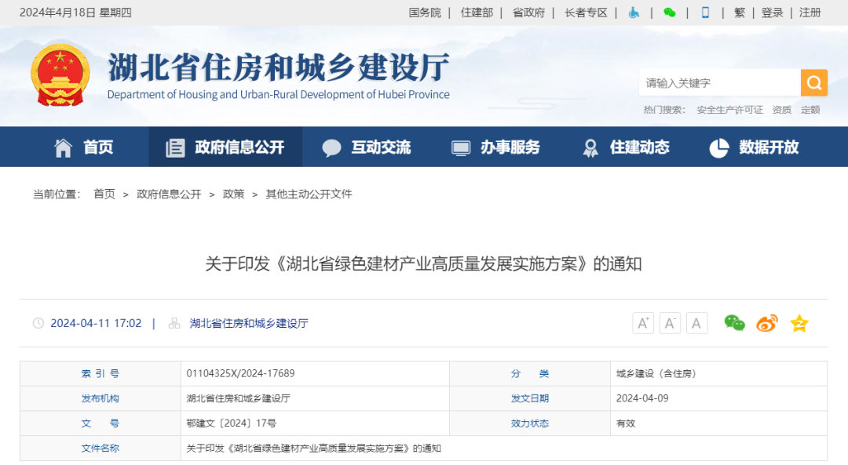Click the 安全生产许可证 hot search term
Viewport: 848px width, 465px height.
[x=729, y=110]
